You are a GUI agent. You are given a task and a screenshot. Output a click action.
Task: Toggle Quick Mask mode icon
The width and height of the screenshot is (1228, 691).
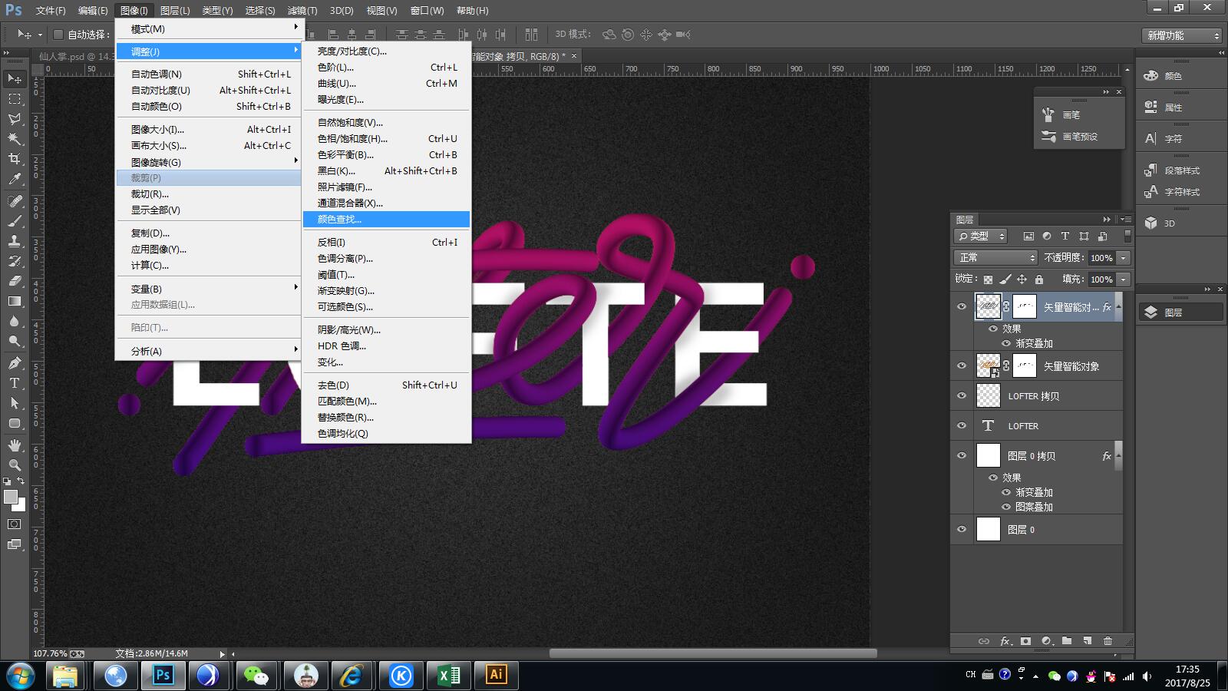(15, 524)
